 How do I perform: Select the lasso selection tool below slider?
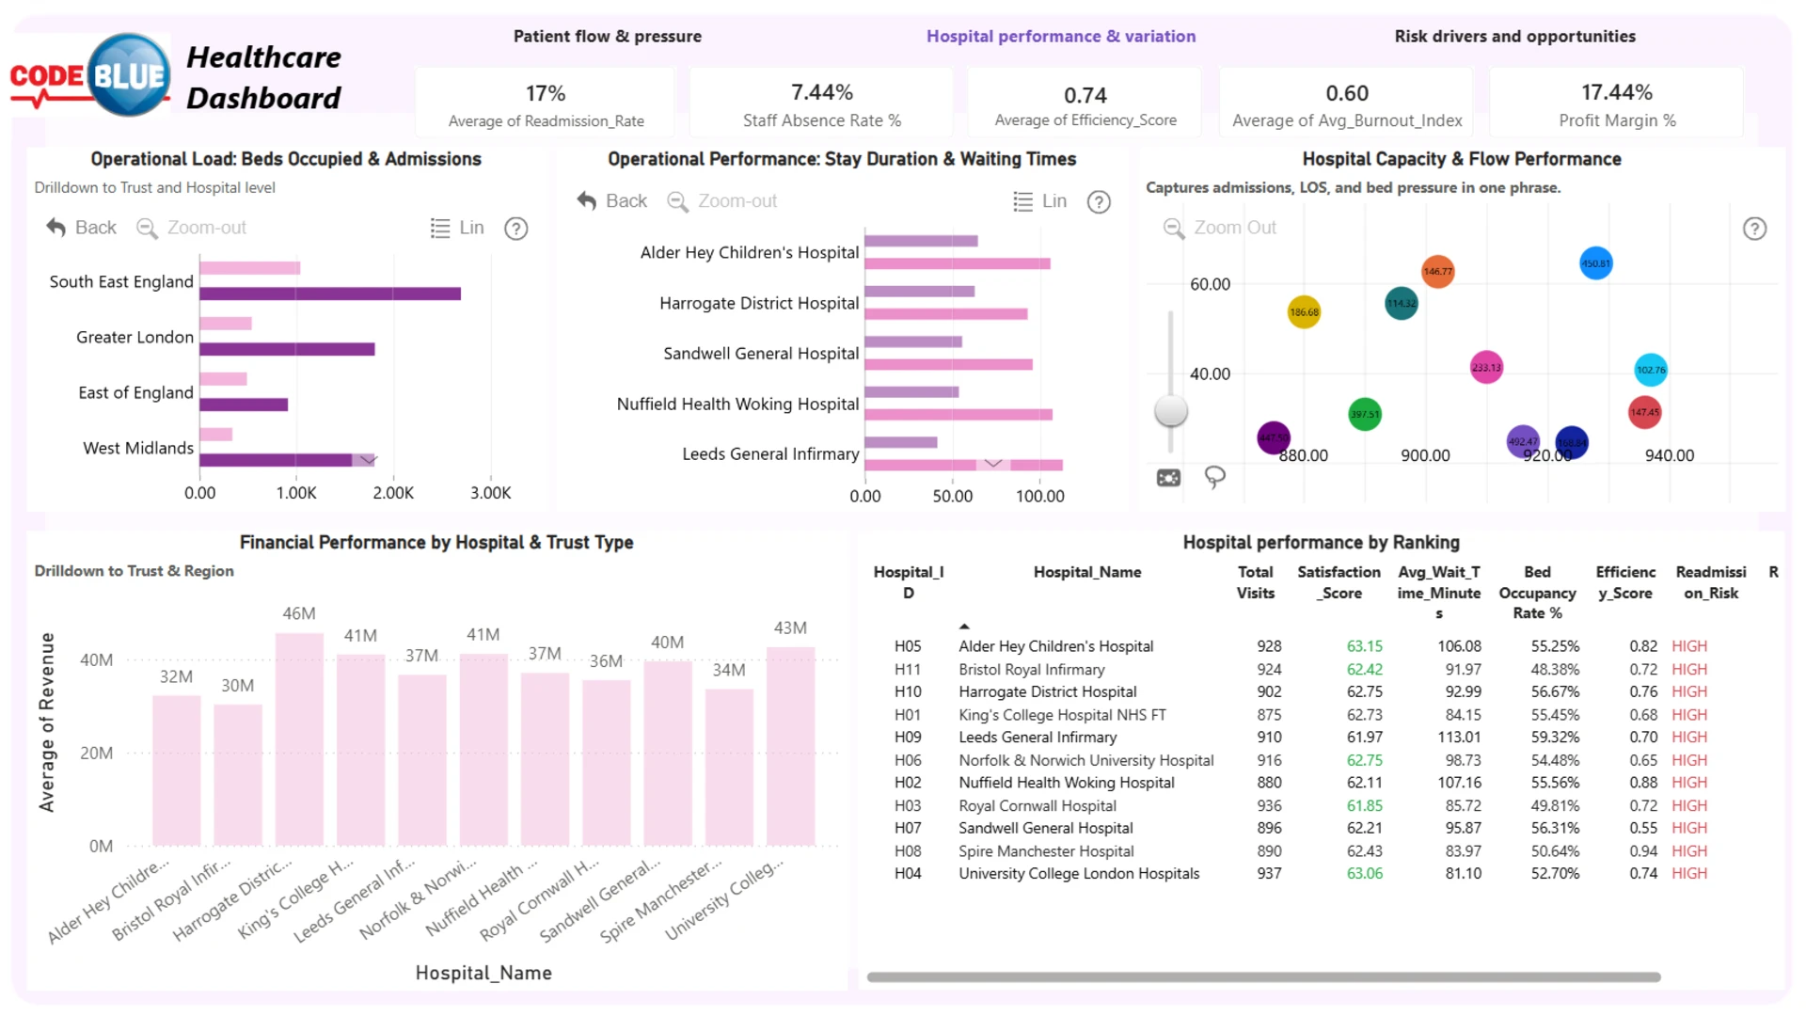[x=1215, y=478]
